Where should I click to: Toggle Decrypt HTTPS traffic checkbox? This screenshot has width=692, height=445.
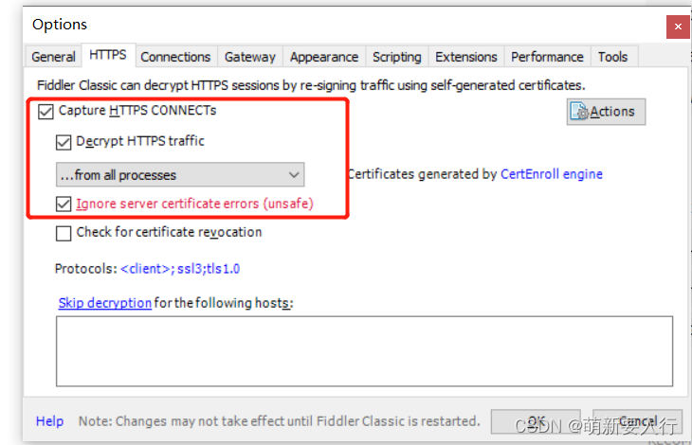click(64, 142)
